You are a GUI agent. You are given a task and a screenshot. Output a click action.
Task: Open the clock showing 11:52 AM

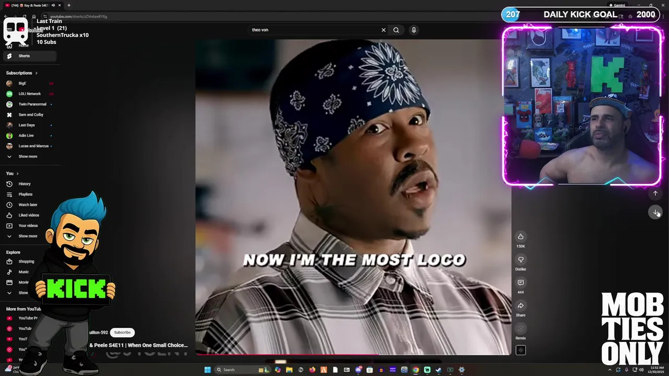coord(656,370)
